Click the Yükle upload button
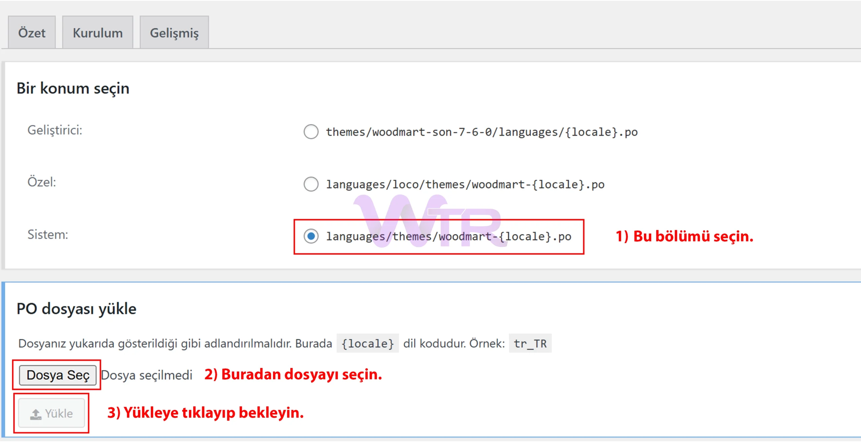Image resolution: width=861 pixels, height=442 pixels. click(51, 413)
